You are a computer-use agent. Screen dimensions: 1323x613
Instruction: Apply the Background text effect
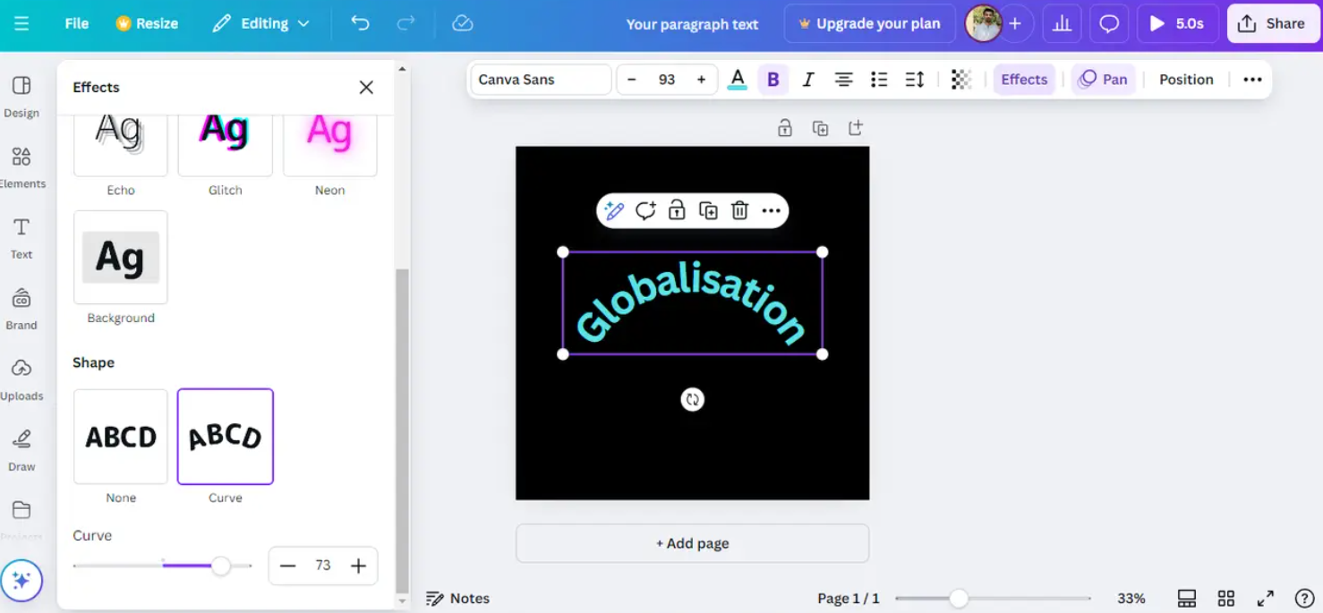[x=121, y=258]
